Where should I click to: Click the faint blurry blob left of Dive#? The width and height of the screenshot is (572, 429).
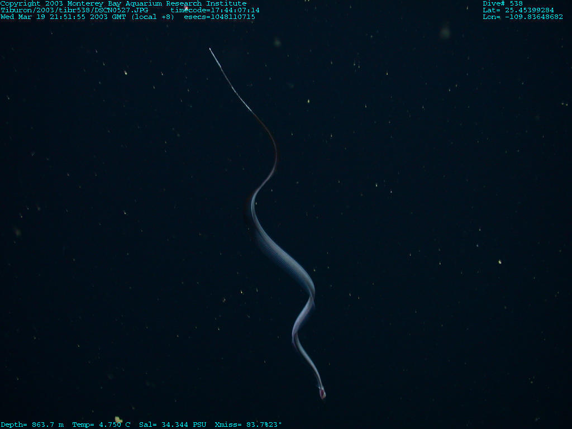(x=445, y=32)
